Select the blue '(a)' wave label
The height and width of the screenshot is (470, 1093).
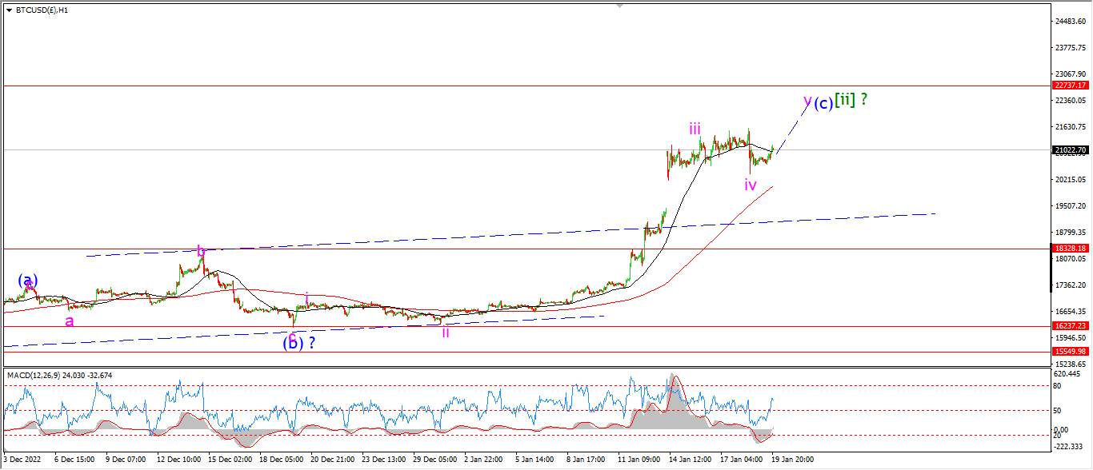tap(28, 281)
